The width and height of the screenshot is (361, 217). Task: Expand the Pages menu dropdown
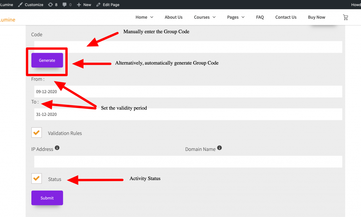(x=235, y=17)
